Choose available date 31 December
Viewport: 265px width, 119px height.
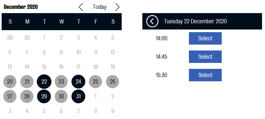coord(78,96)
